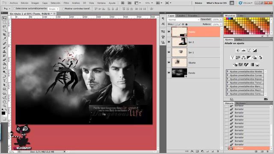Click What's New in CS5 workspace
274x154 pixels.
click(x=217, y=3)
